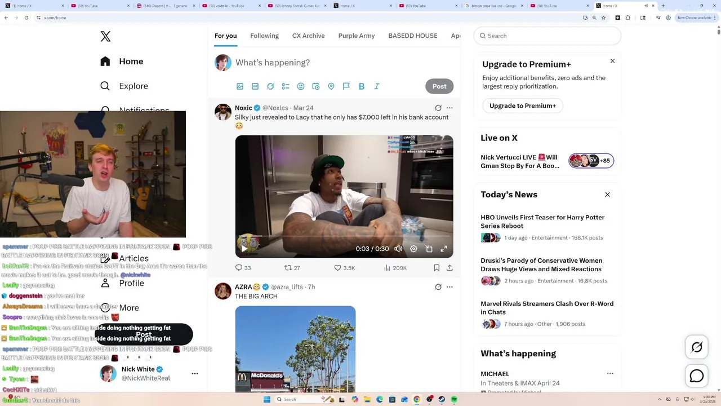The height and width of the screenshot is (406, 721).
Task: Open Chrome extensions puzzle icon
Action: click(x=628, y=17)
